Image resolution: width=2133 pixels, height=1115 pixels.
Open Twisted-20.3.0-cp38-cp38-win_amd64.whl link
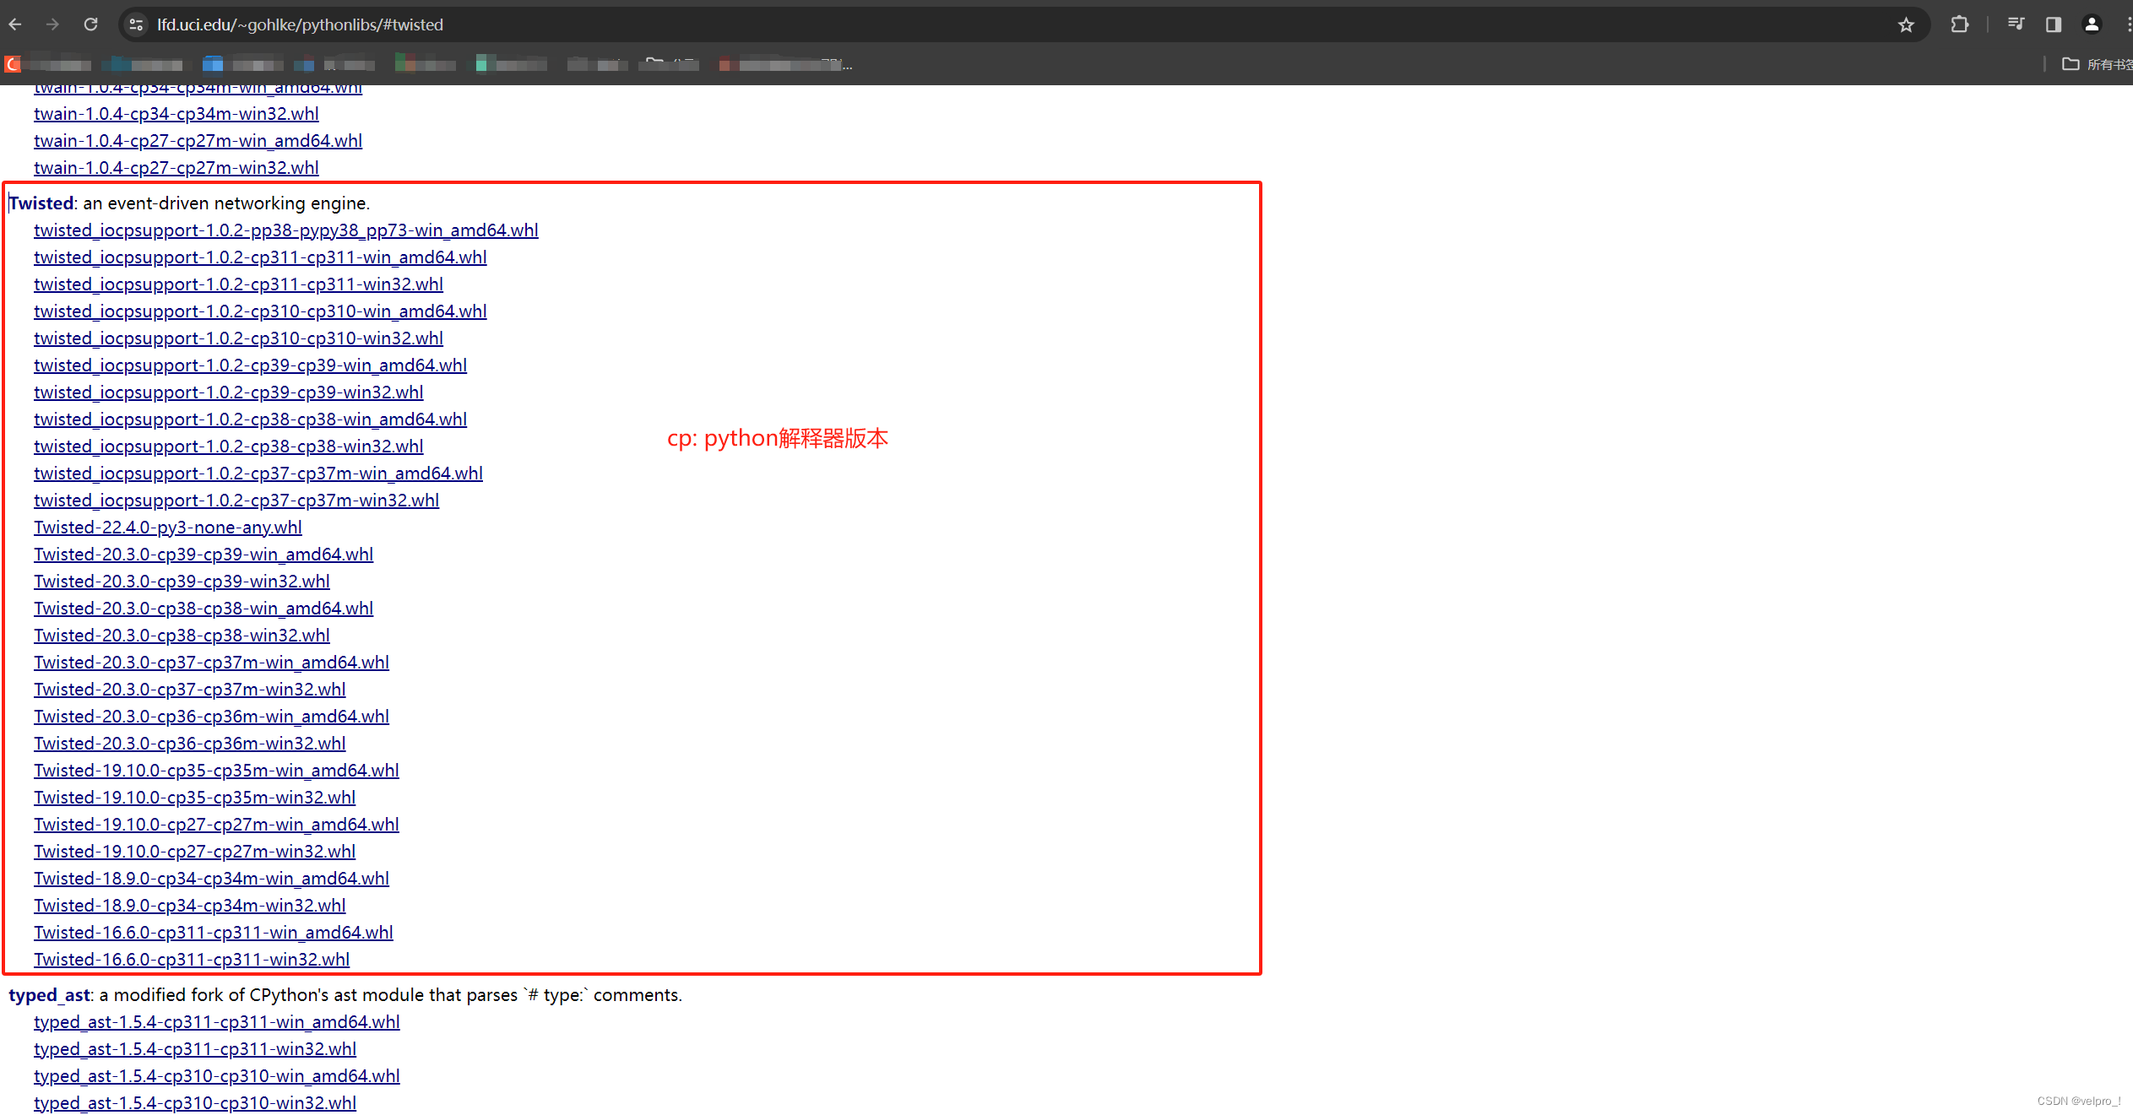(x=204, y=608)
